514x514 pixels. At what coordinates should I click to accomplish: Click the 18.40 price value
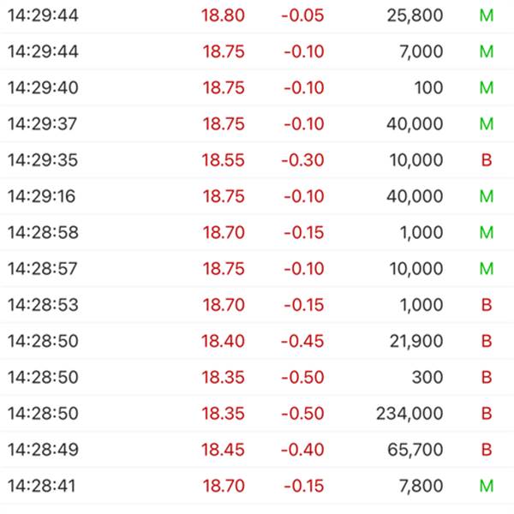(223, 341)
